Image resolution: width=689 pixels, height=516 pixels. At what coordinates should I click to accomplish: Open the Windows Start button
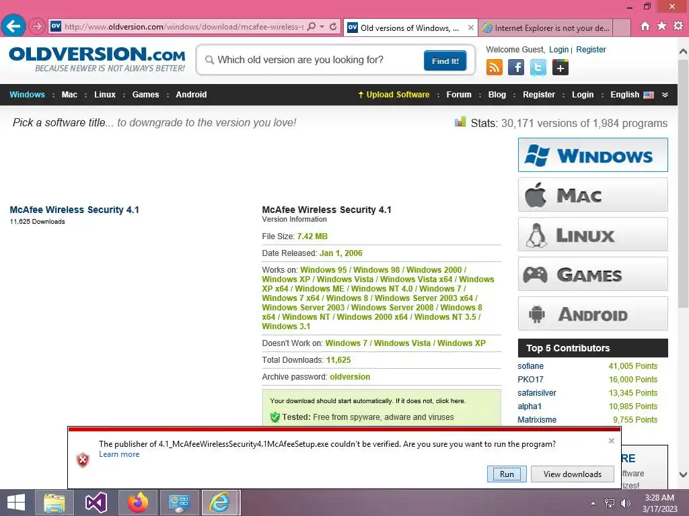point(16,503)
